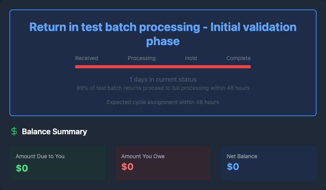
Task: Open the Net Balance card
Action: coord(268,163)
